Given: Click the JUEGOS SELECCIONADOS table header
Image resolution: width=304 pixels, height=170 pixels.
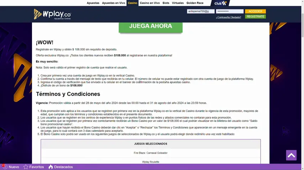Looking at the screenshot, I should click(x=151, y=144).
